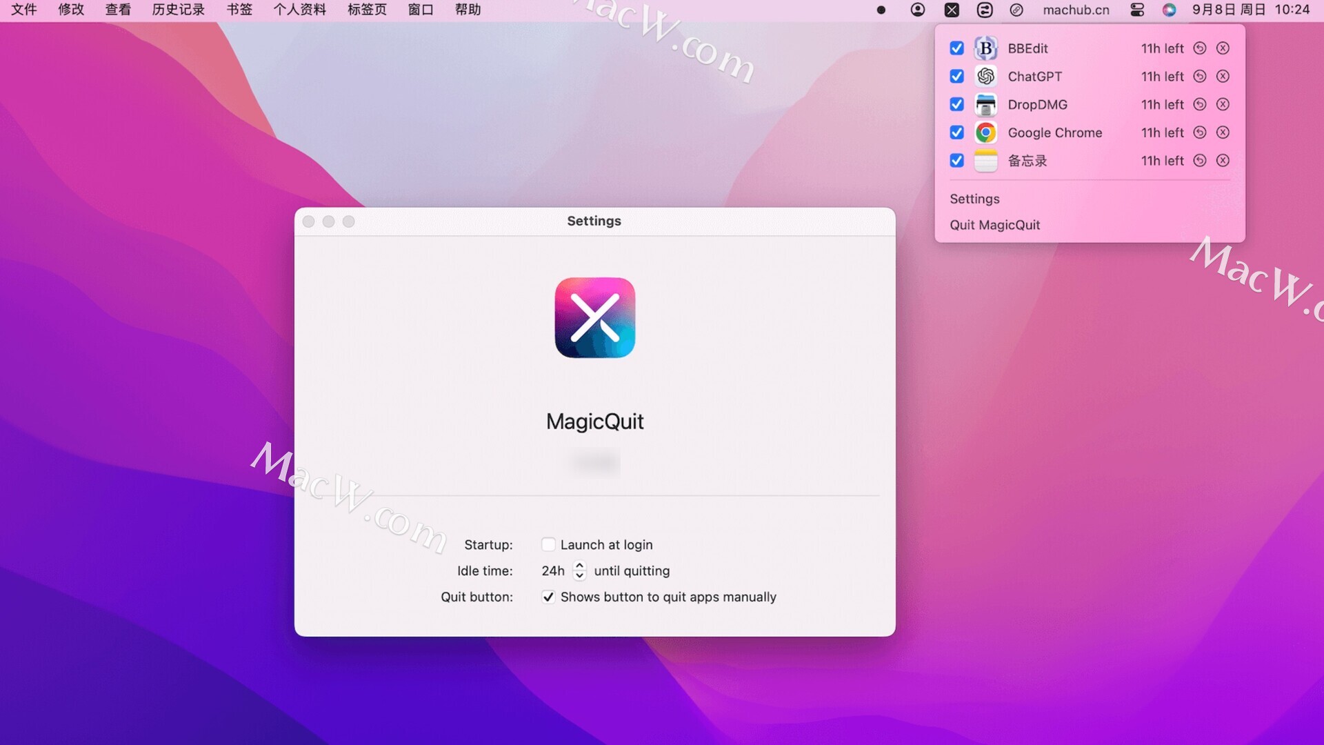
Task: Uncheck the BBEdit checkbox
Action: pos(956,48)
